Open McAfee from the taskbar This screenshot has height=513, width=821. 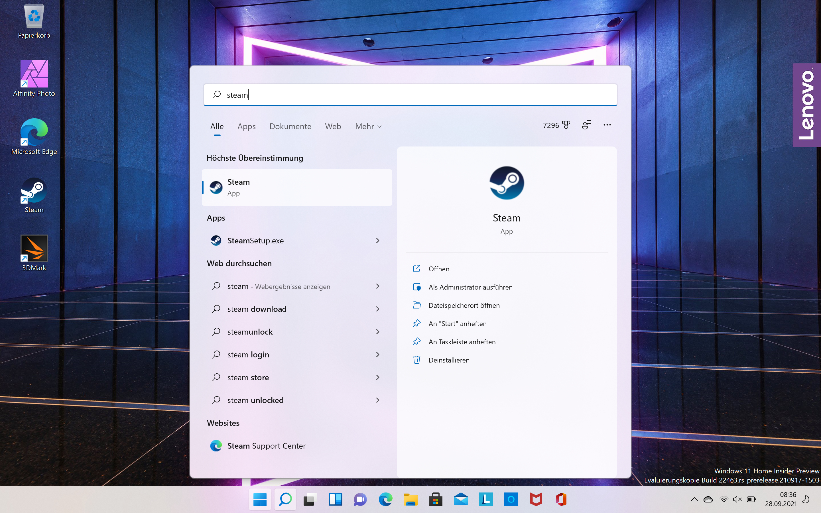tap(536, 499)
